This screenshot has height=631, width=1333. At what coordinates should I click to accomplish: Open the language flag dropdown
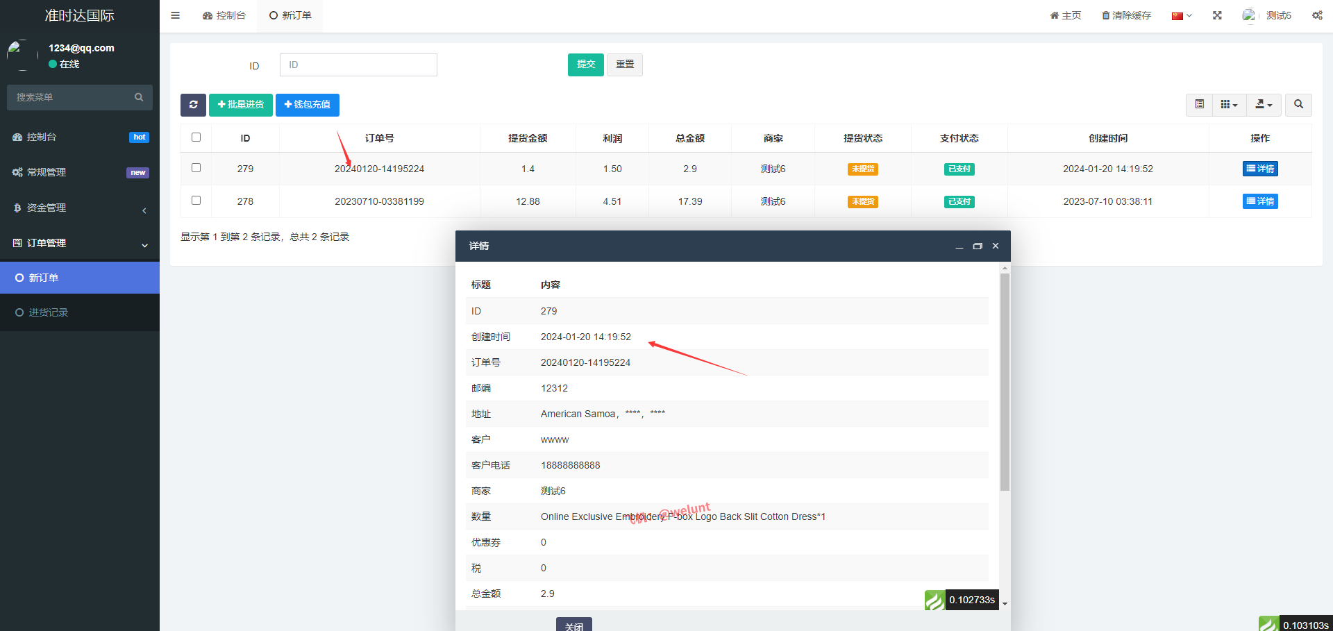tap(1181, 15)
